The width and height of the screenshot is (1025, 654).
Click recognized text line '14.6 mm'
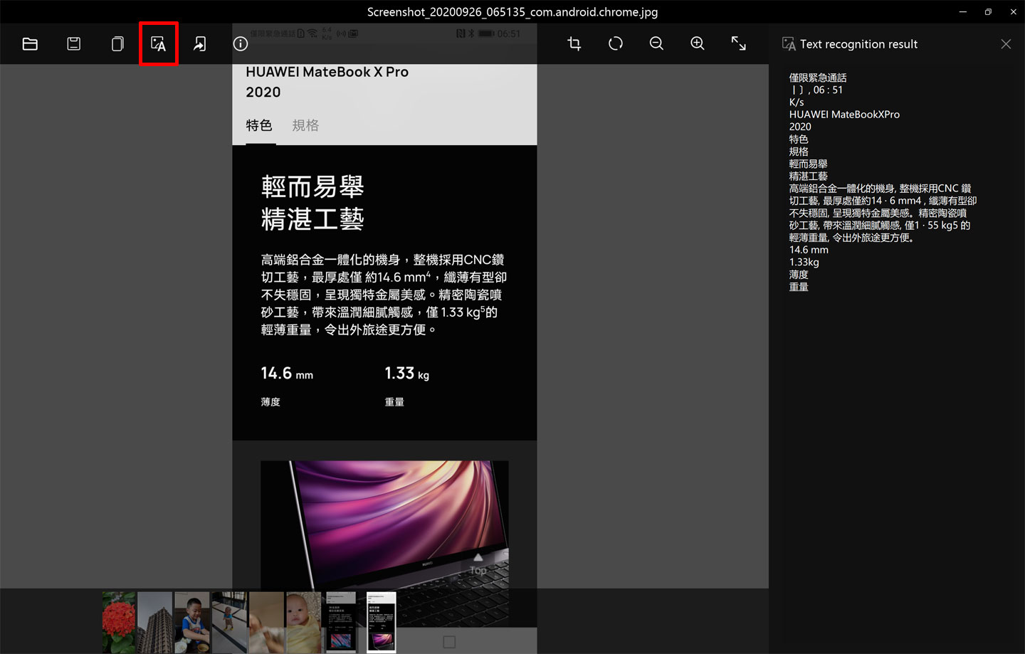point(809,250)
